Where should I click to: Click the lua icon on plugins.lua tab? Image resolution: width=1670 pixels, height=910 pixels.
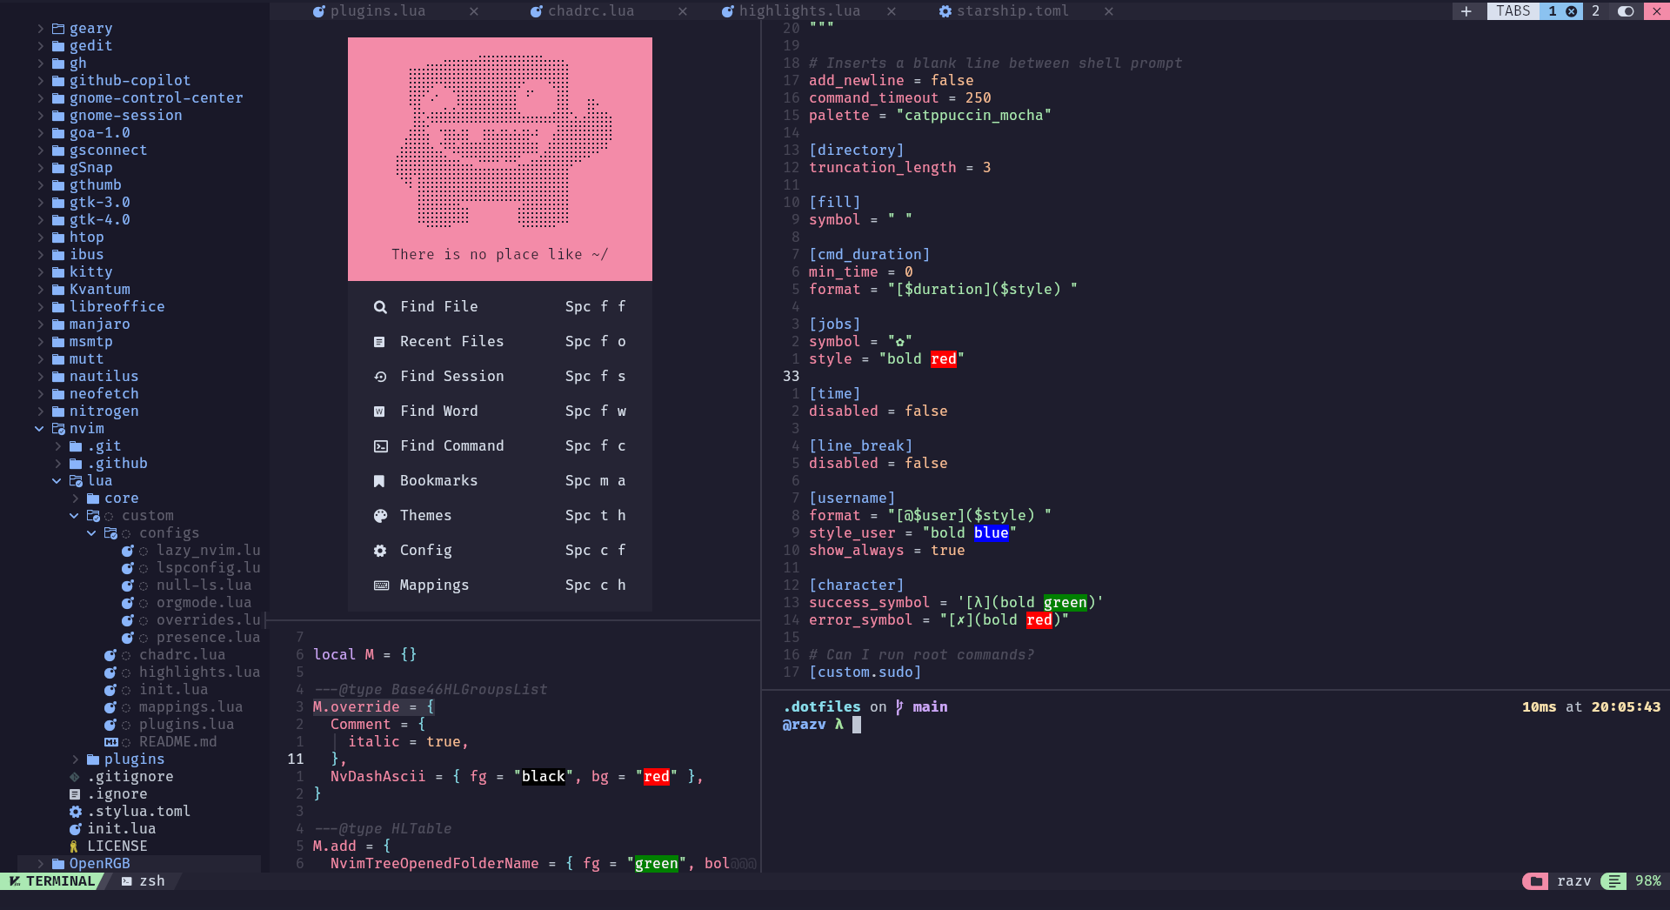click(319, 11)
